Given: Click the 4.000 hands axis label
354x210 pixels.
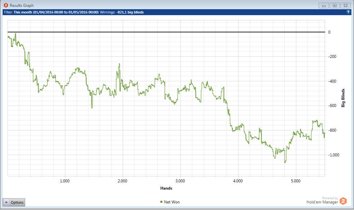Looking at the screenshot, I should (238, 181).
